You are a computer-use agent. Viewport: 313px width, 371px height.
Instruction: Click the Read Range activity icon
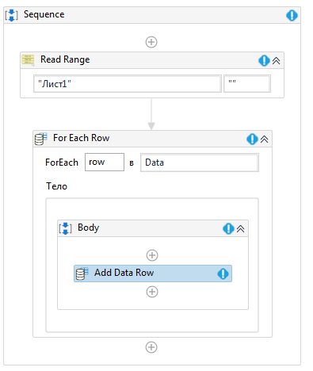(x=28, y=60)
